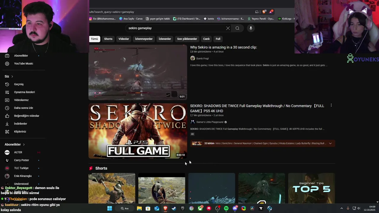Select the Canlı filter chip
Viewport: 379px width, 213px height.
[206, 39]
